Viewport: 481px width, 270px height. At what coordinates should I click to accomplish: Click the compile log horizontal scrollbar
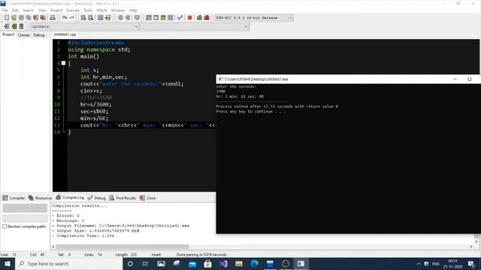(x=123, y=247)
